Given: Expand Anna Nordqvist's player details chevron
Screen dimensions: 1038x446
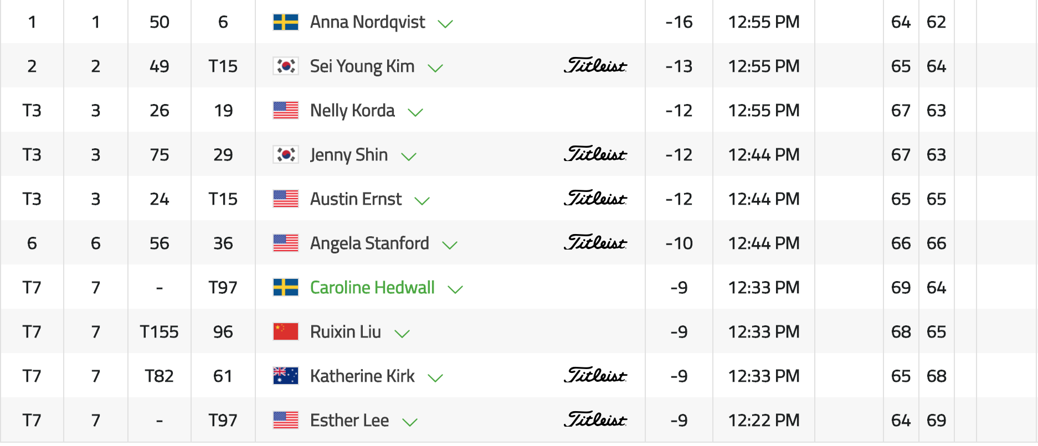Looking at the screenshot, I should point(445,24).
